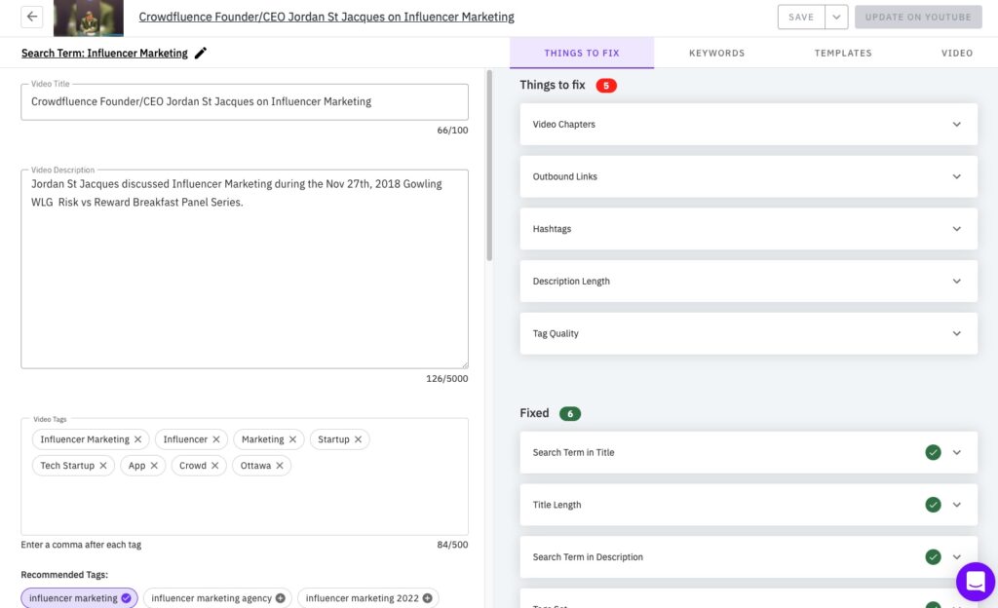Click the Save button
This screenshot has height=608, width=998.
point(801,18)
